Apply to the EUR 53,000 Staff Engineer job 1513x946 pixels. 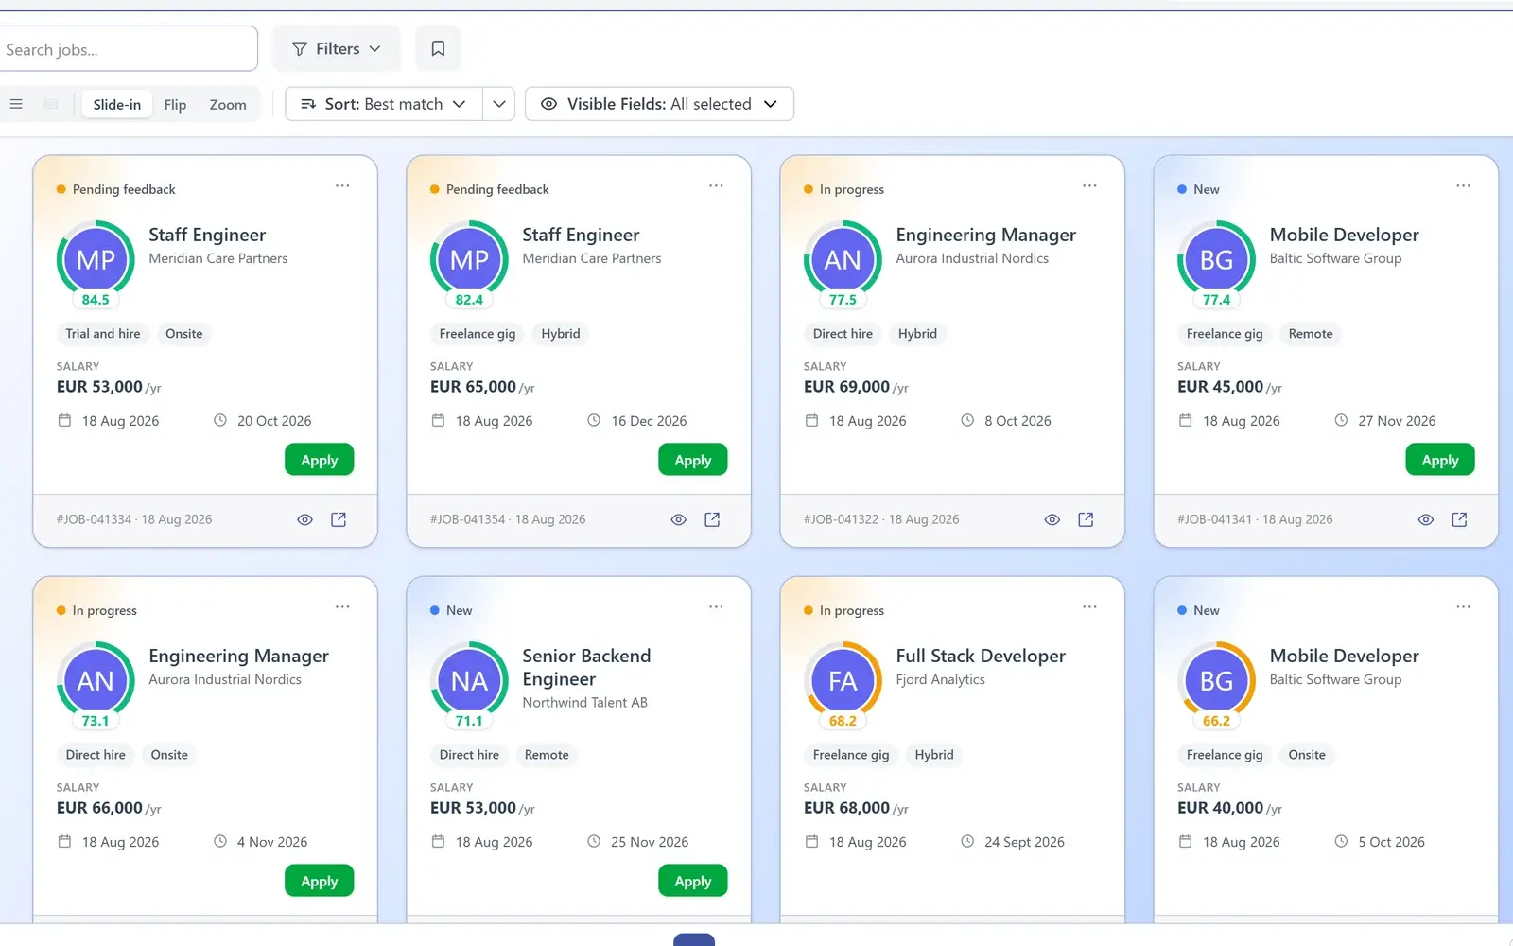click(x=320, y=460)
